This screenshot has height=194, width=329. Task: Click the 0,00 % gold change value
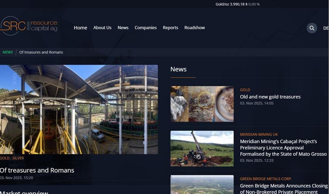tap(254, 4)
